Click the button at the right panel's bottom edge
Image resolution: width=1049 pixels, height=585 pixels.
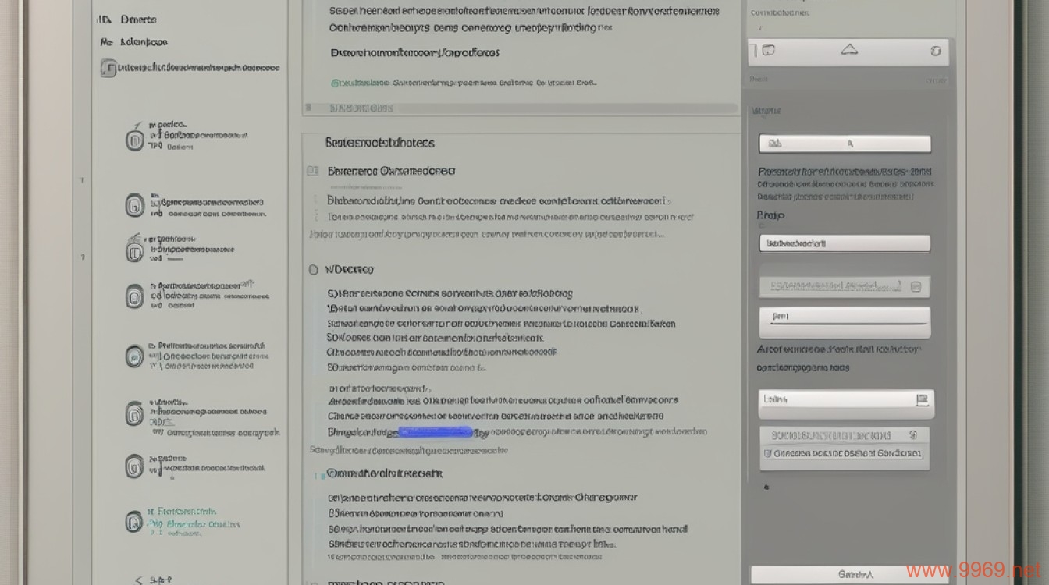[851, 574]
